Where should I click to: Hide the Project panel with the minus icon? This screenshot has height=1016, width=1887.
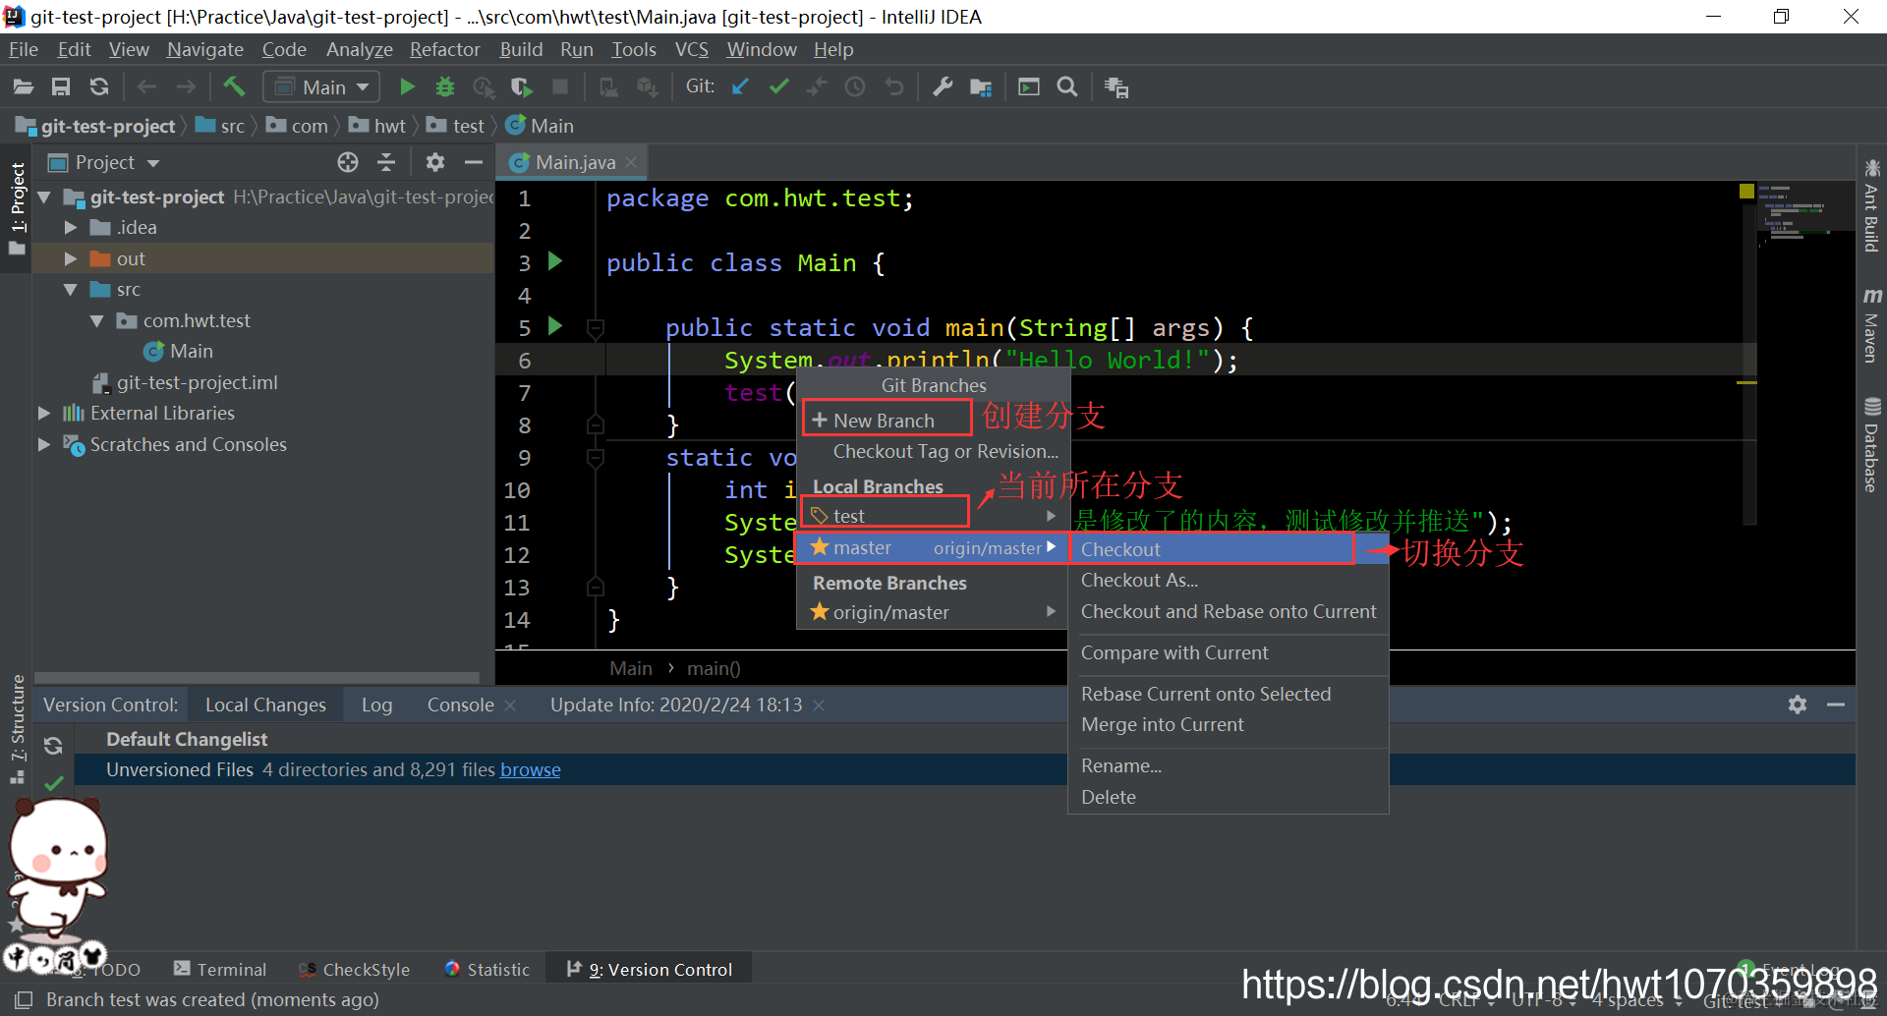point(474,162)
